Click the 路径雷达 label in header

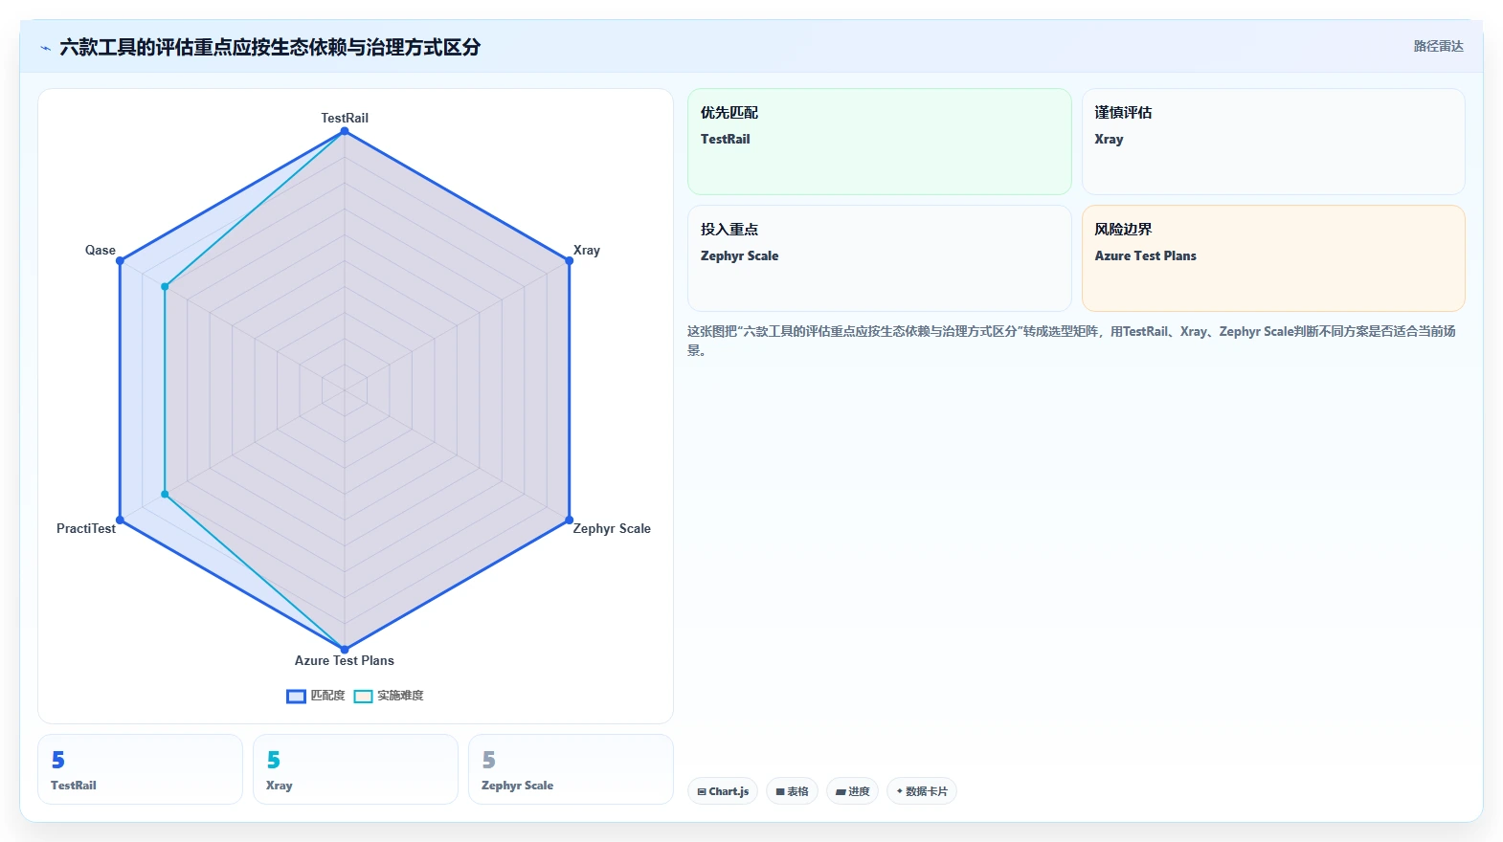click(x=1438, y=46)
